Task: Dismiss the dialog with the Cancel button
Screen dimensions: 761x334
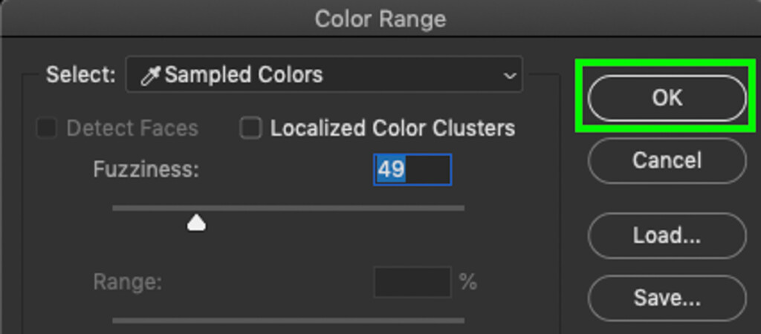Action: click(x=667, y=160)
